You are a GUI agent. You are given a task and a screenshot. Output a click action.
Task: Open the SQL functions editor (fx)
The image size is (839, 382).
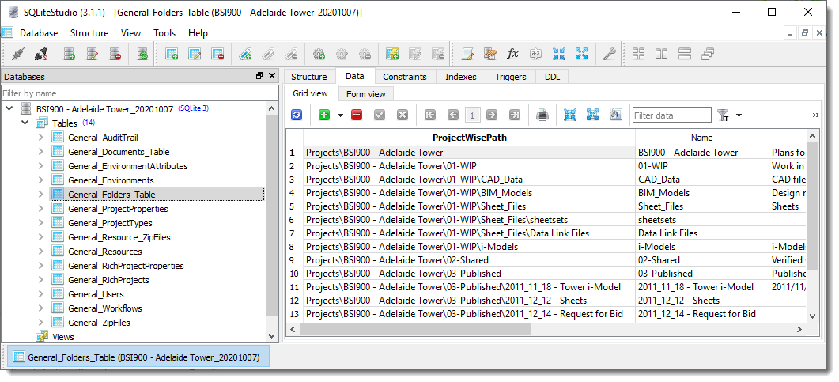[512, 54]
